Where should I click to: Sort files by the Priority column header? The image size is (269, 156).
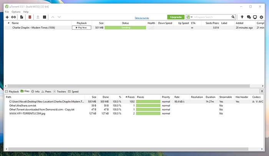coord(167,97)
